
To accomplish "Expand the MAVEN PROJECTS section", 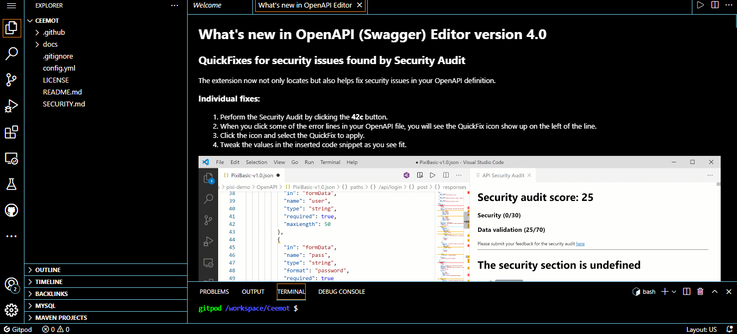I will pos(106,318).
